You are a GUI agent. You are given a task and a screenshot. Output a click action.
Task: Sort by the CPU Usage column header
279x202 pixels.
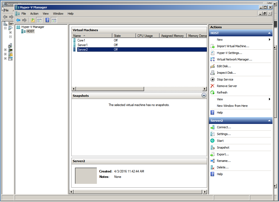(x=148, y=36)
